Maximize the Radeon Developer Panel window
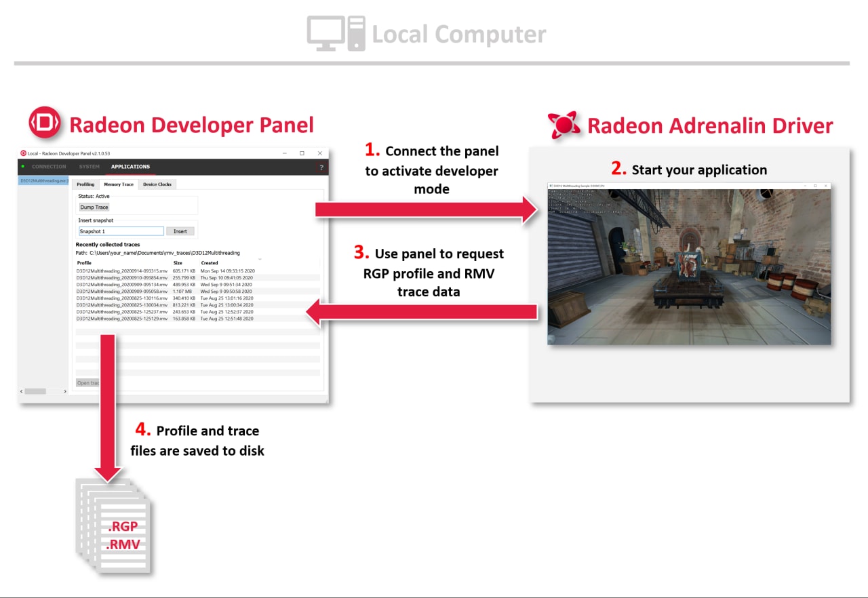Viewport: 868px width, 598px height. click(x=302, y=153)
